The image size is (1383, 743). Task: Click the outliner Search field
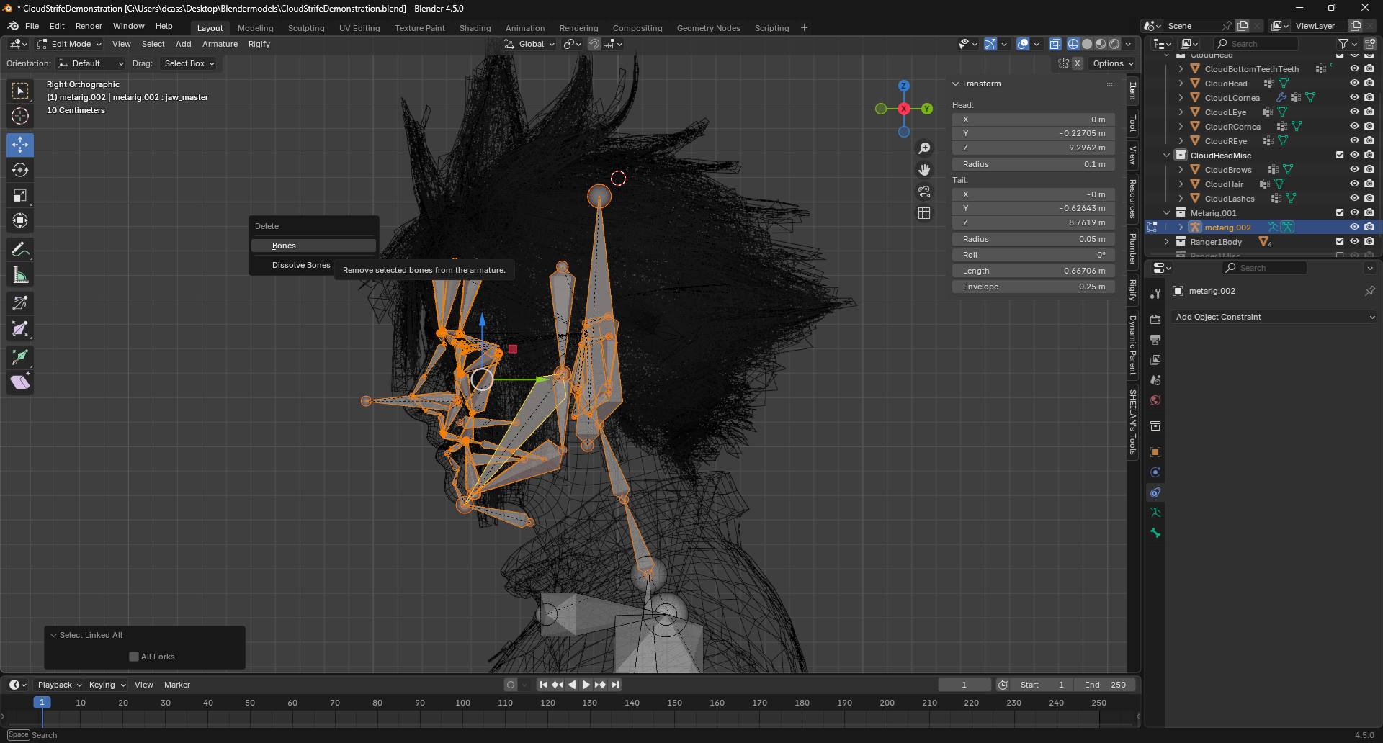(1256, 44)
